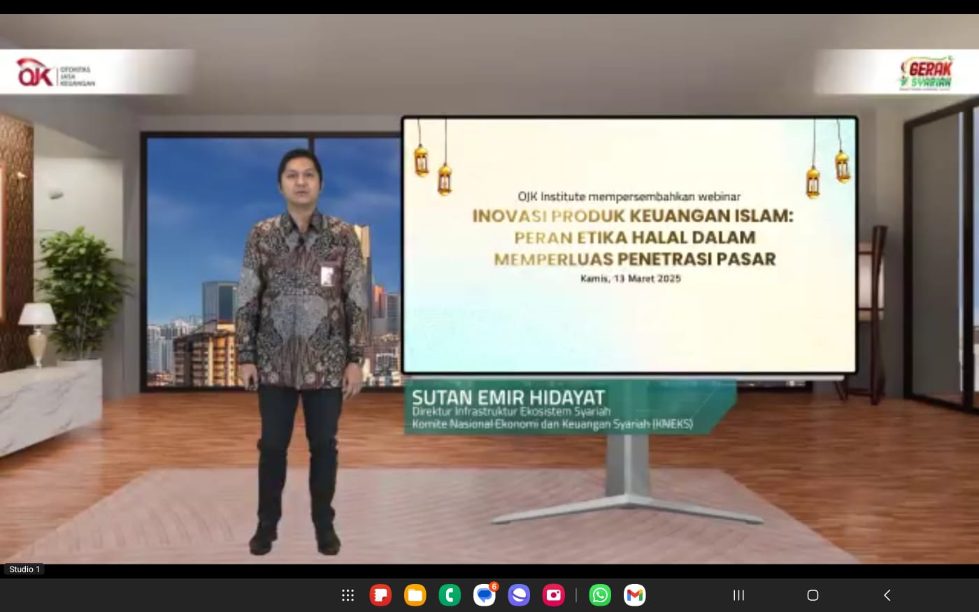Screen dimensions: 979x612
Task: Open the apps drawer grid icon
Action: (348, 595)
